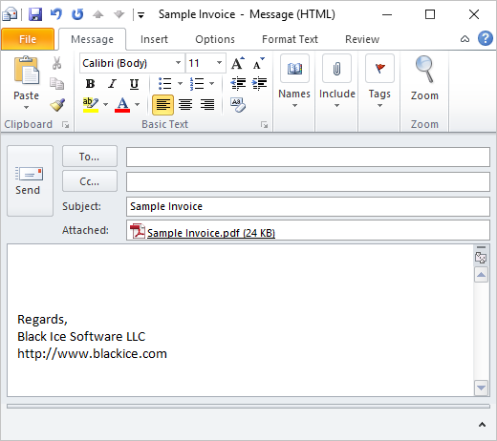Click the Send button
The image size is (497, 441).
(x=30, y=180)
